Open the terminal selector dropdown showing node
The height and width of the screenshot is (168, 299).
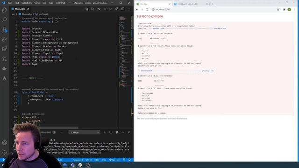(84, 133)
